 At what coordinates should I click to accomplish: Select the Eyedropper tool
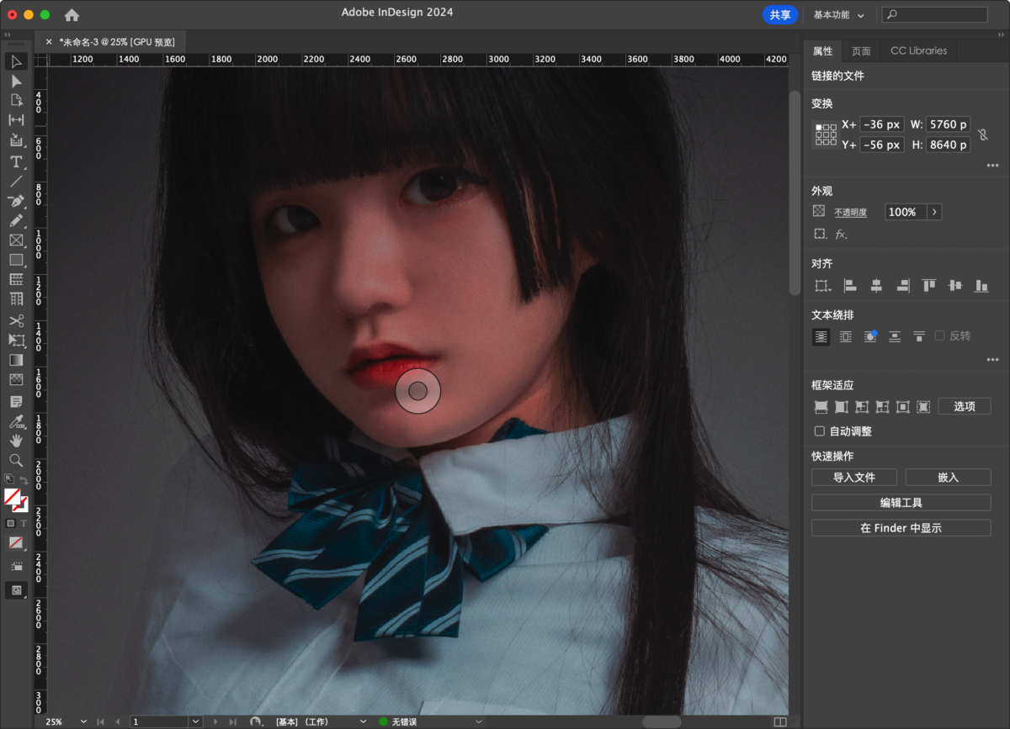(16, 421)
